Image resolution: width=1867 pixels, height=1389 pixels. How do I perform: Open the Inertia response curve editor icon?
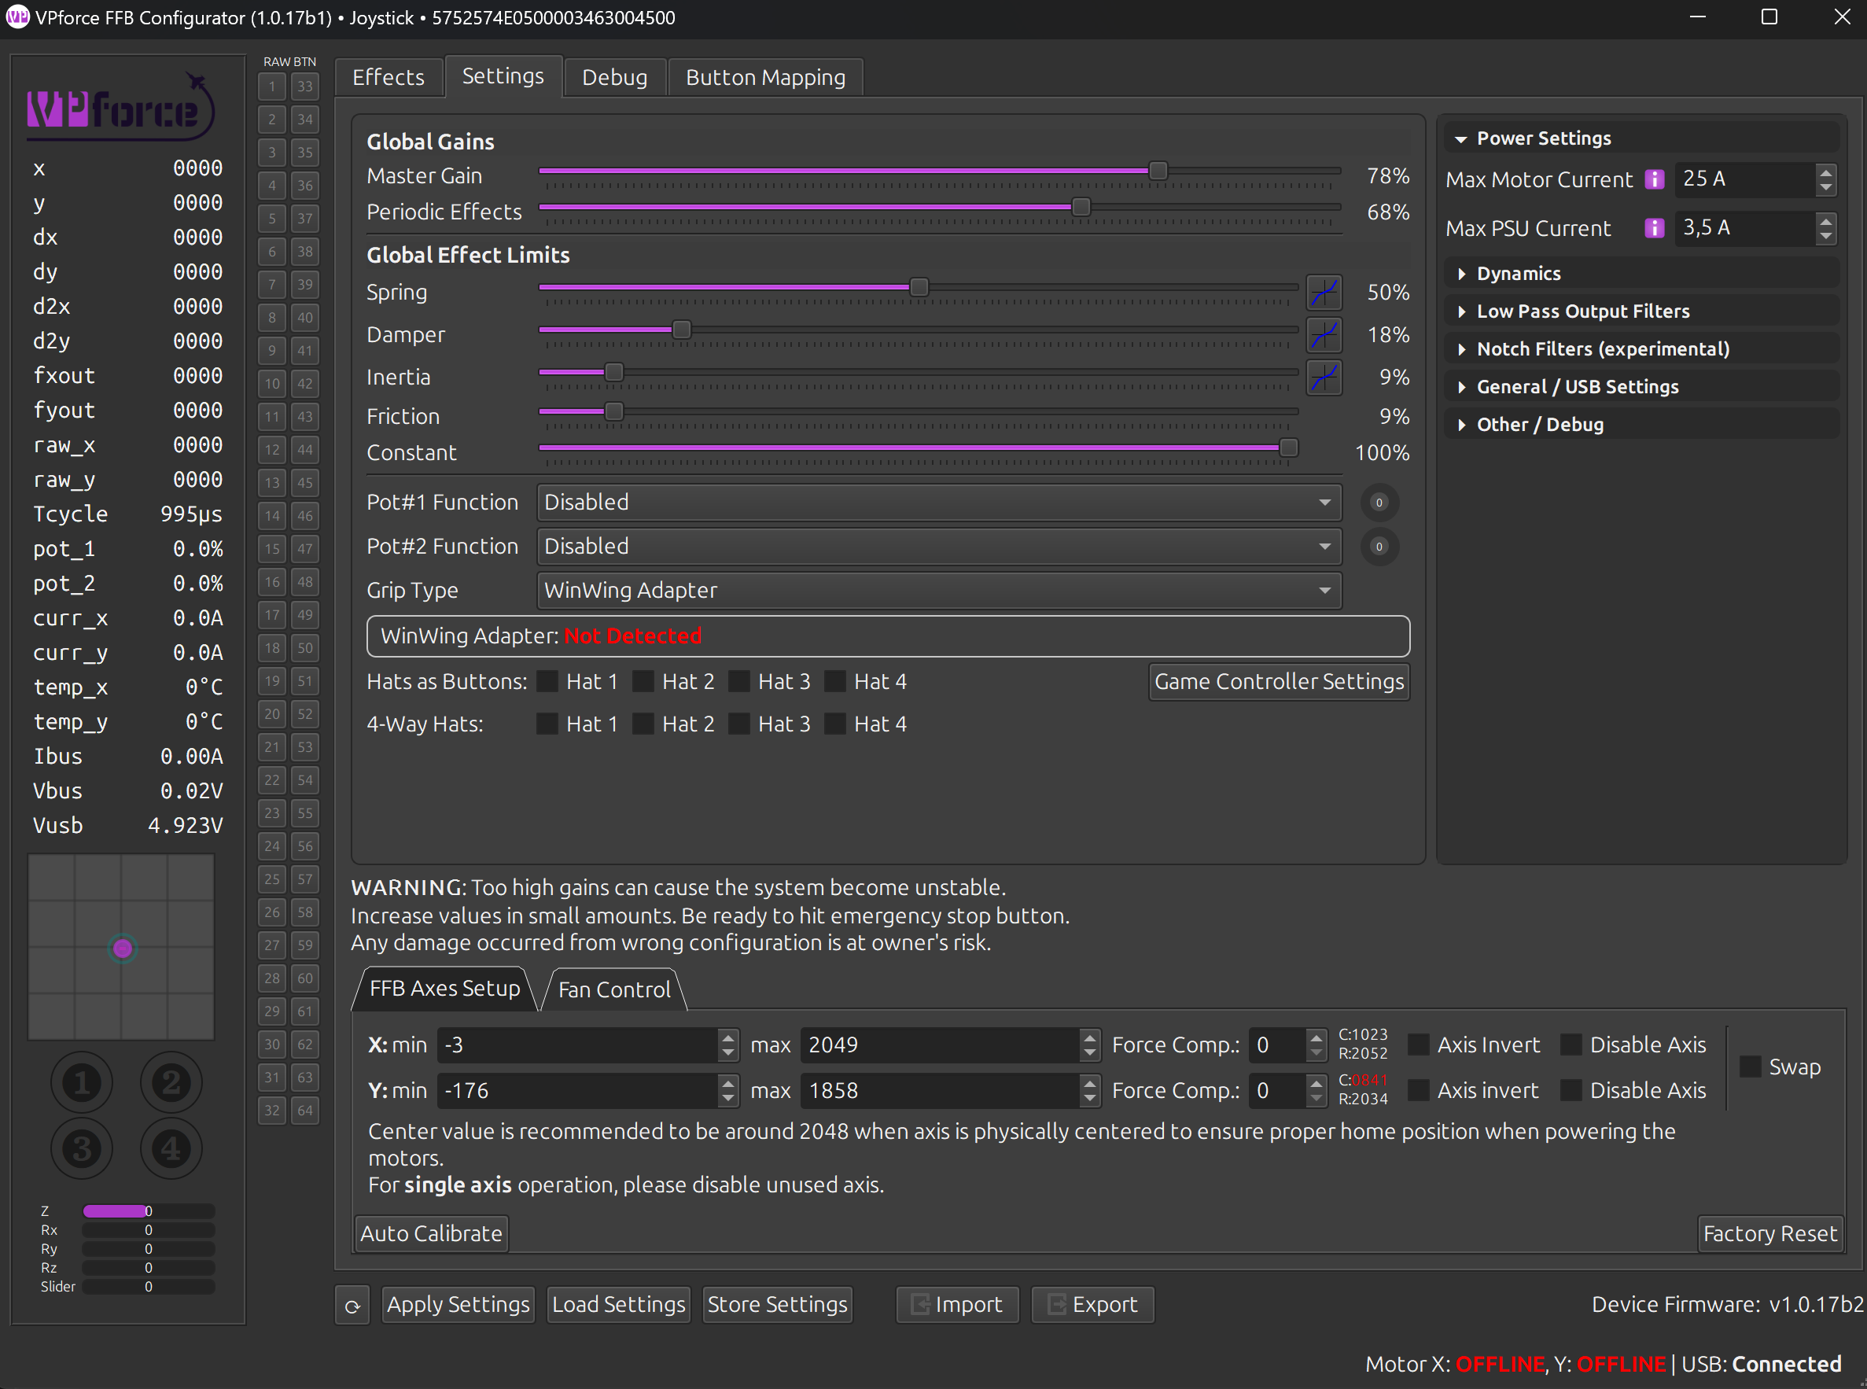point(1323,378)
